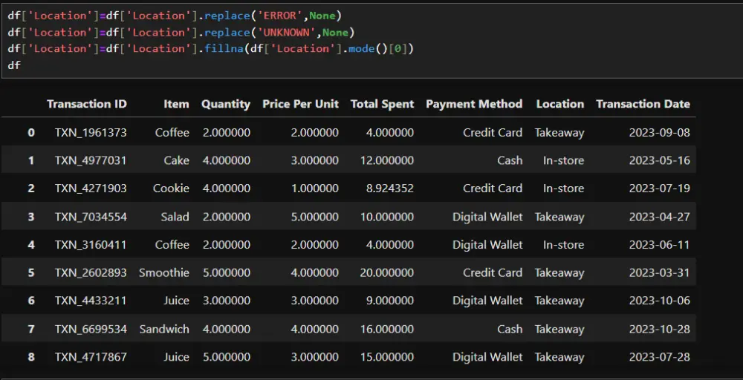The height and width of the screenshot is (380, 743).
Task: Click the date 2023-07-19
Action: [x=659, y=189]
